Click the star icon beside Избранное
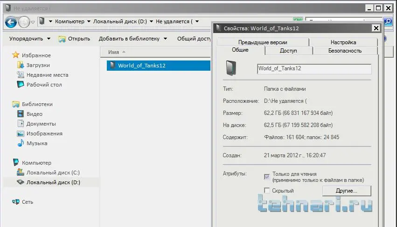Viewport: 397px width, 227px height. coord(16,55)
